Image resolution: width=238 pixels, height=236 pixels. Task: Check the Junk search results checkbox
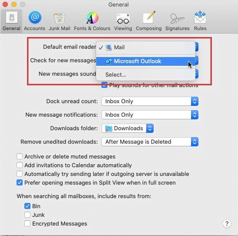point(27,215)
